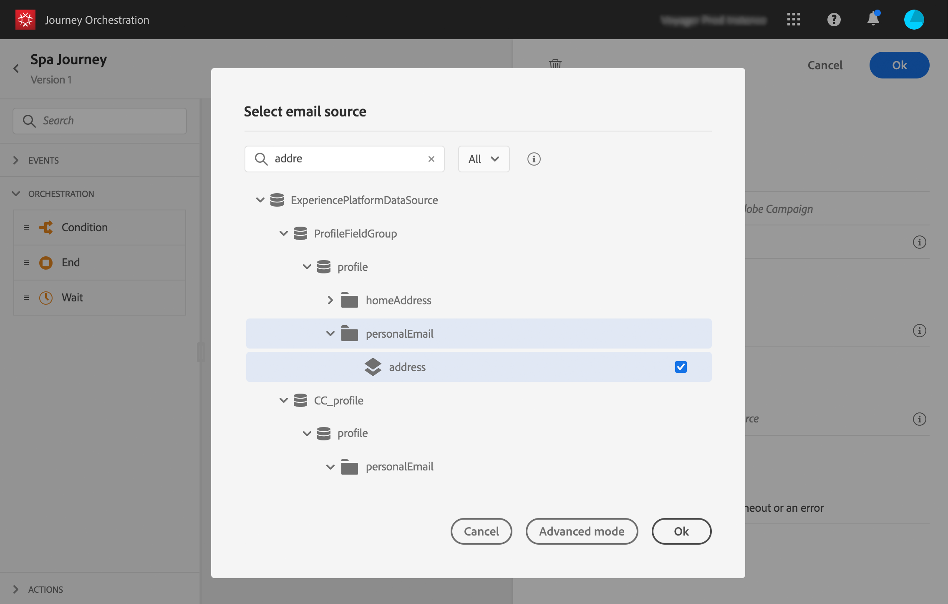
Task: Open the notifications bell
Action: [873, 19]
